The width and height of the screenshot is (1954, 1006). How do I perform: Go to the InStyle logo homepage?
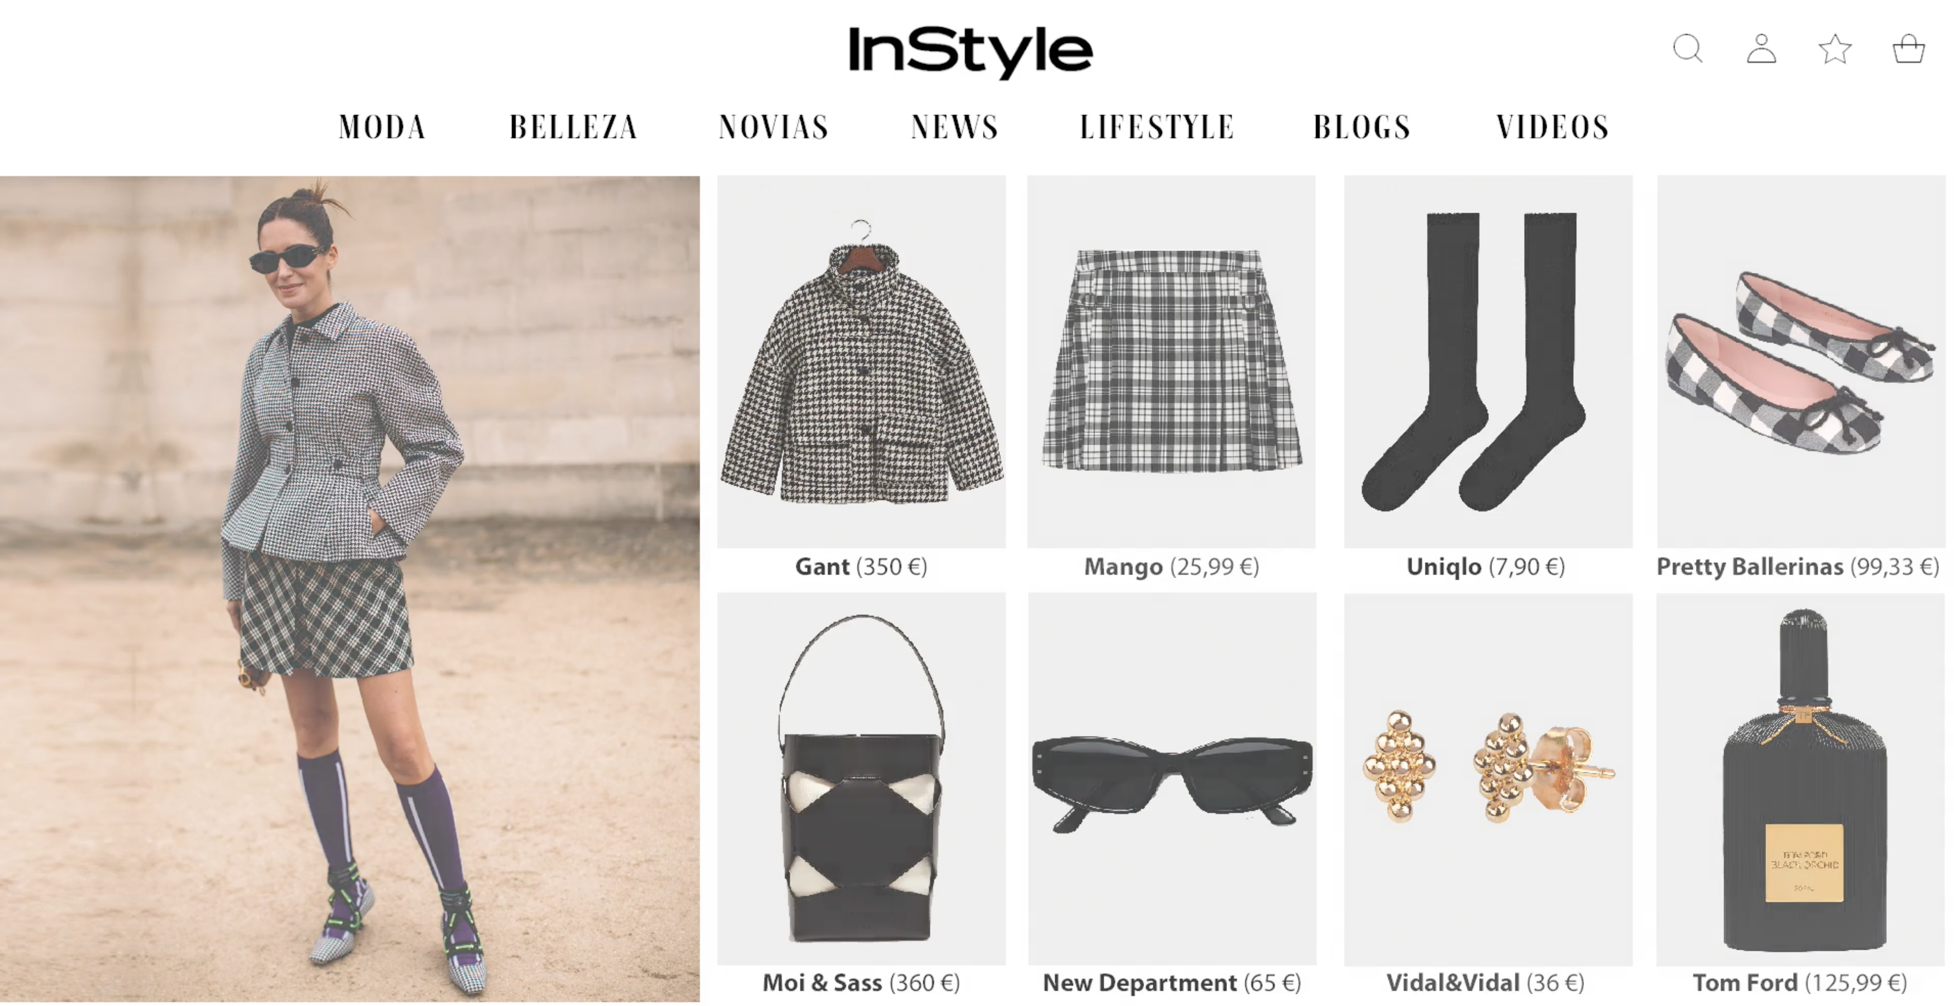(970, 51)
